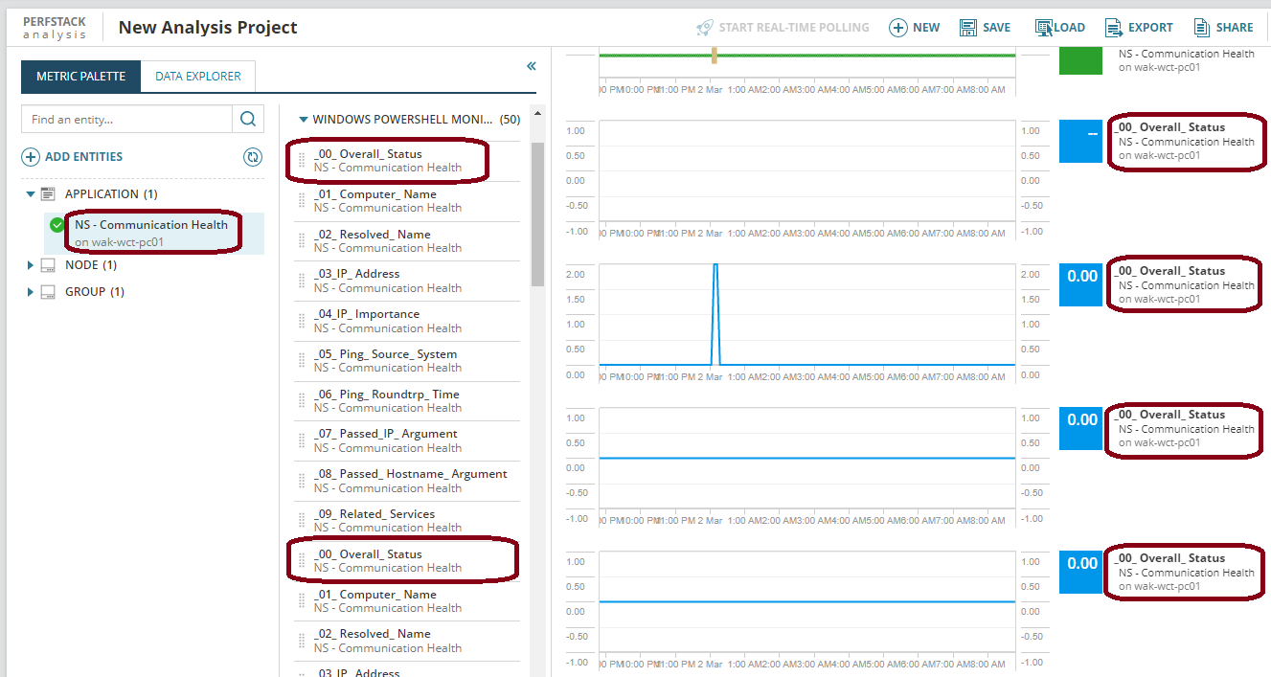Click the Share icon
Viewport: 1271px width, 677px height.
[1201, 28]
